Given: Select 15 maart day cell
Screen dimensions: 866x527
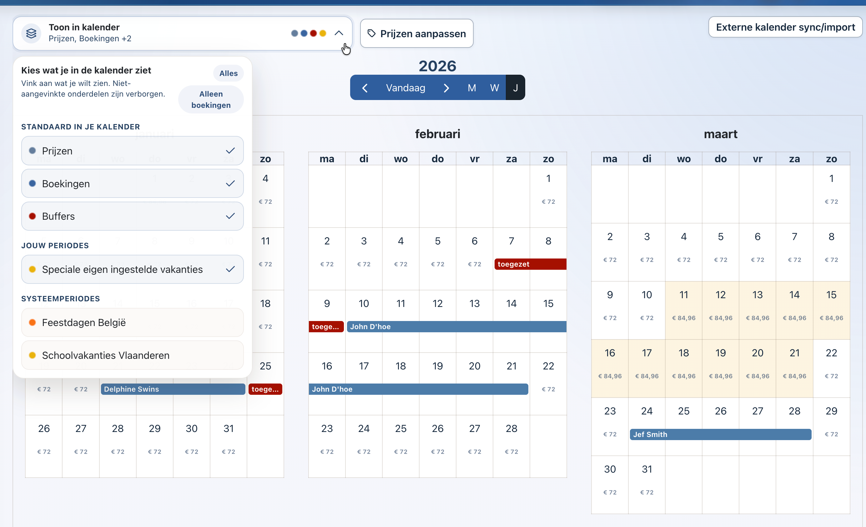Looking at the screenshot, I should 831,310.
